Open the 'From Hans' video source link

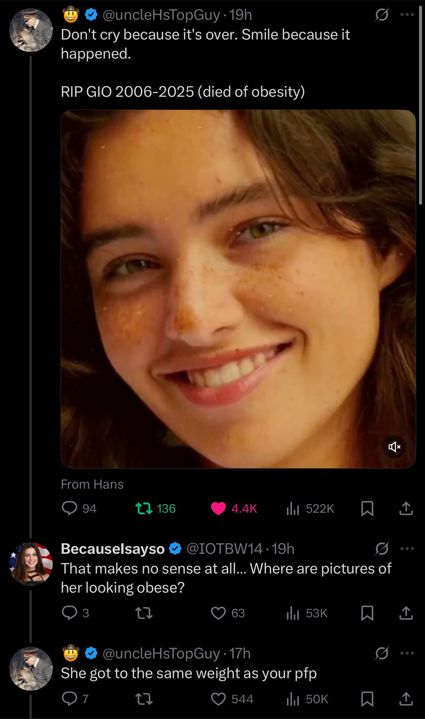click(92, 484)
